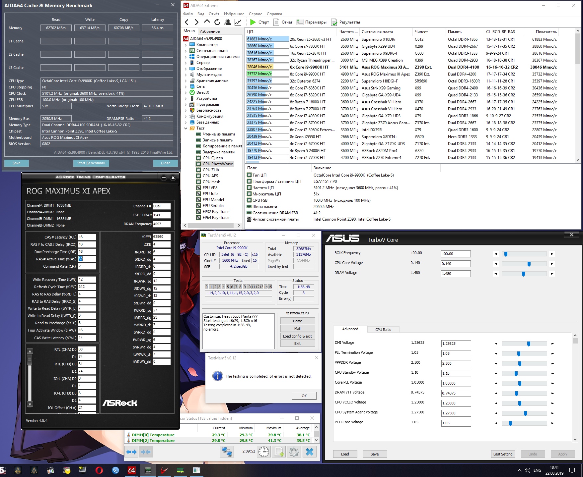583x477 pixels.
Task: Switch to CPU Ratio tab in TurboV Core
Action: [x=383, y=329]
